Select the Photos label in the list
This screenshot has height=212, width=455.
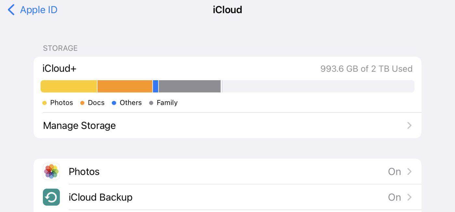84,171
